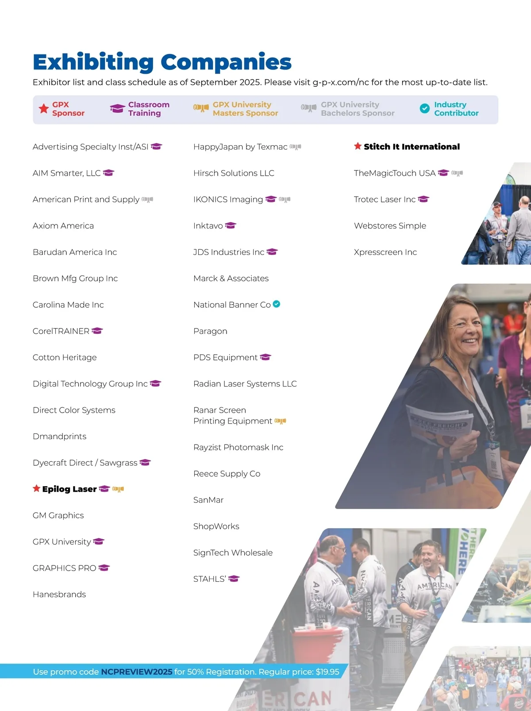Screen dimensions: 531x711
Task: Click the NCPREVIEW2025 promo code text
Action: pos(136,672)
